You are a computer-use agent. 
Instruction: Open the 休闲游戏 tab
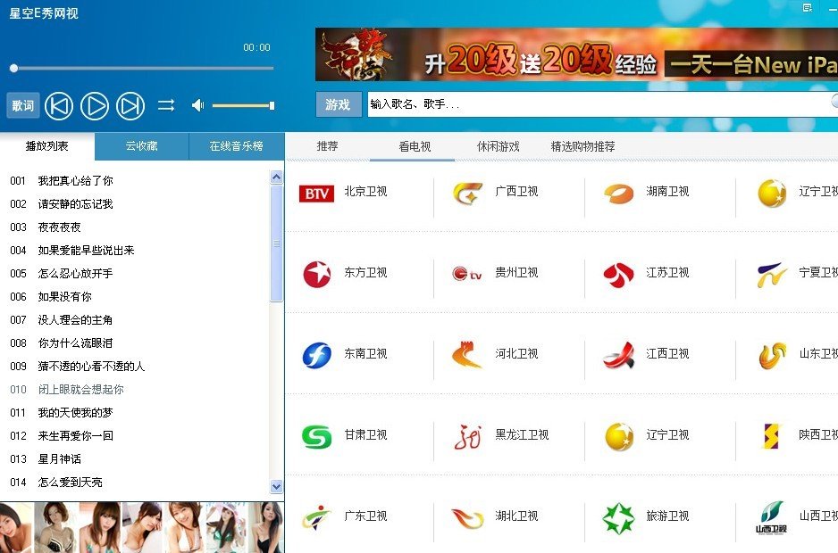(x=496, y=146)
